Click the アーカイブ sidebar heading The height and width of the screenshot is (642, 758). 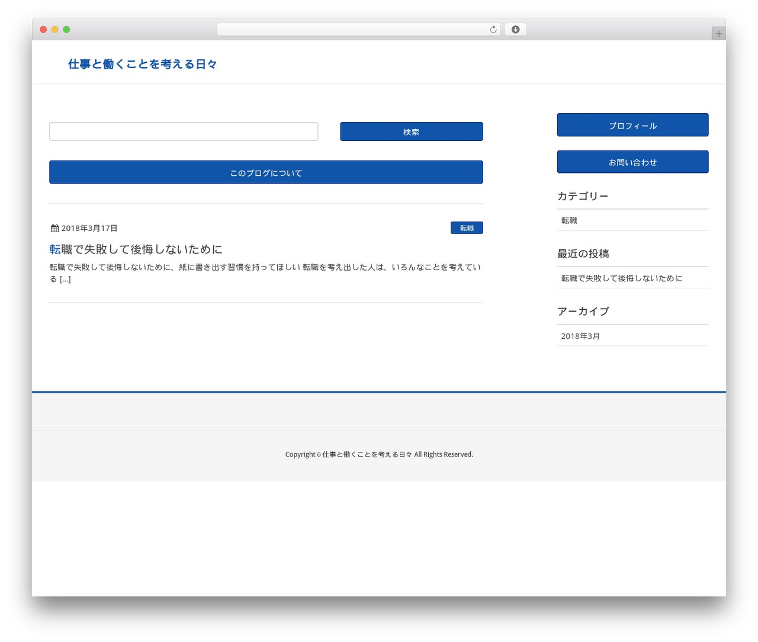[583, 312]
